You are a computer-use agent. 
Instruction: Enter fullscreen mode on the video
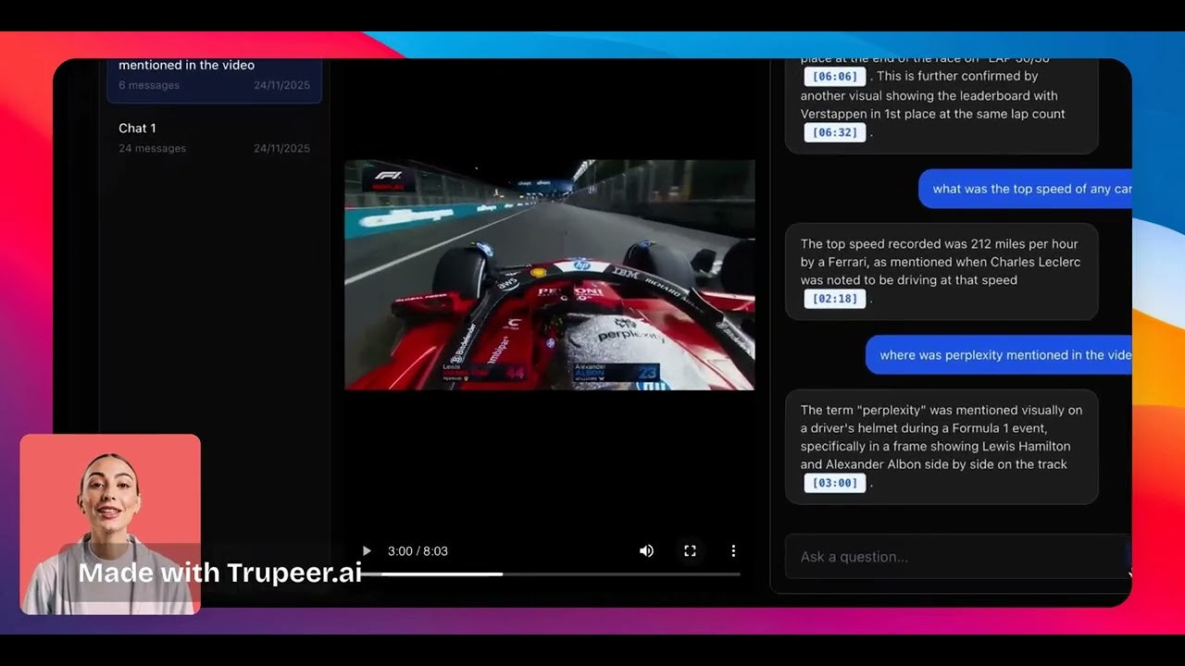[690, 551]
